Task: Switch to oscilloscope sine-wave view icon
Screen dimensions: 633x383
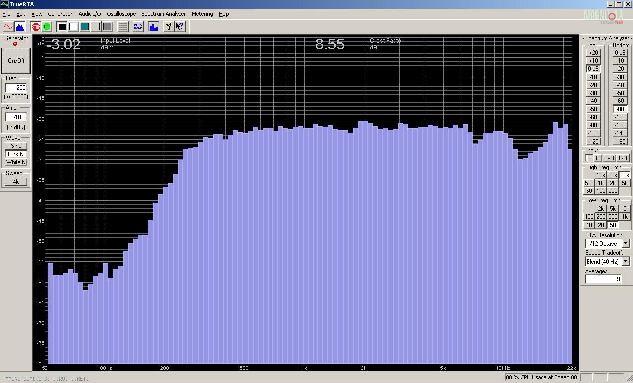Action: [8, 27]
